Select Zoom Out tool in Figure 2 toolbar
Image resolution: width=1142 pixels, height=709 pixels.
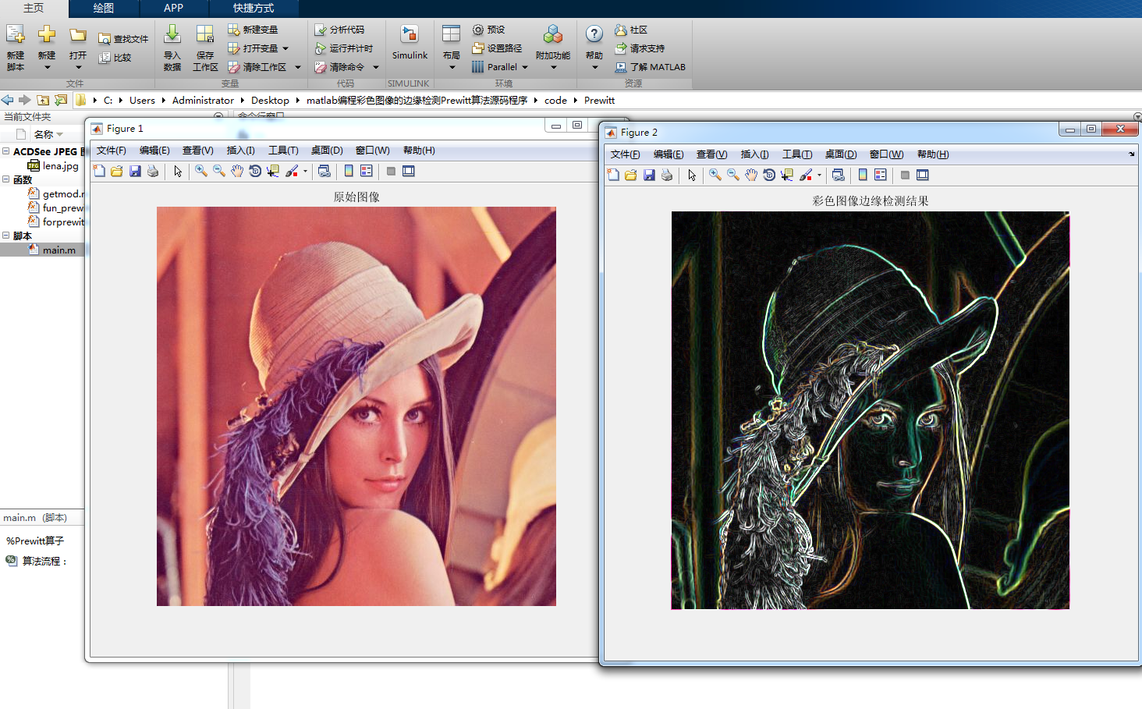point(733,175)
